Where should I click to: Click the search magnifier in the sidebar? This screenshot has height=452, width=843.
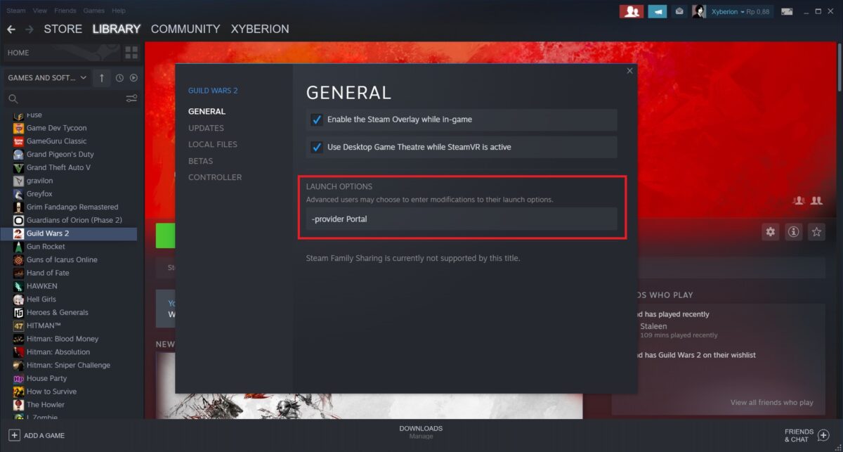click(x=13, y=98)
